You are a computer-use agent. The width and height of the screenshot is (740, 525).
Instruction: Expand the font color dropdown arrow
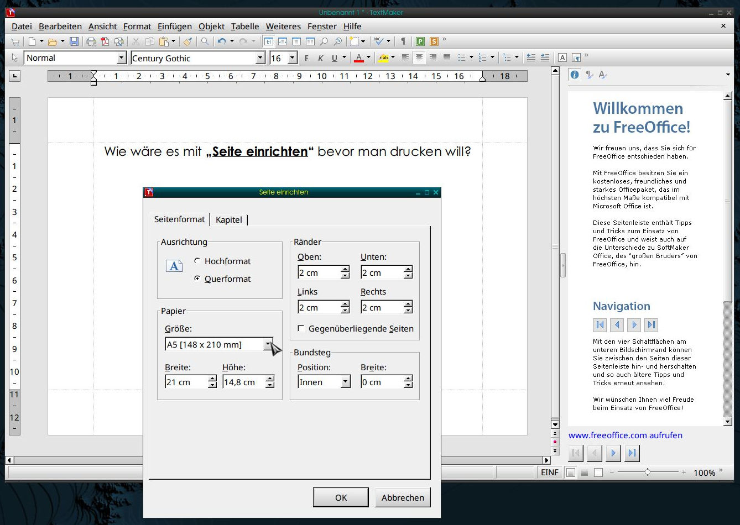(368, 57)
